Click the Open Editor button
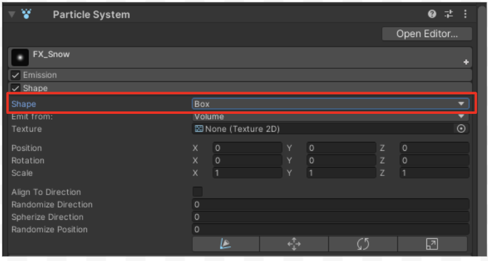Image resolution: width=488 pixels, height=261 pixels. (426, 34)
